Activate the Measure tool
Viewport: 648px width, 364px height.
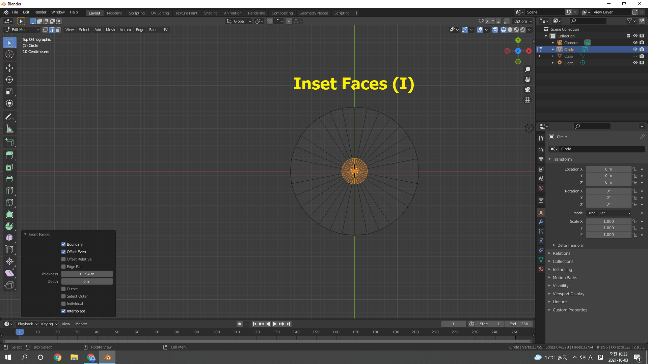[9, 129]
